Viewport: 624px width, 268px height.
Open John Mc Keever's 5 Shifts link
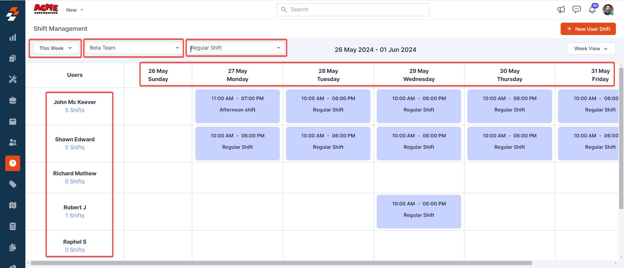[x=75, y=110]
